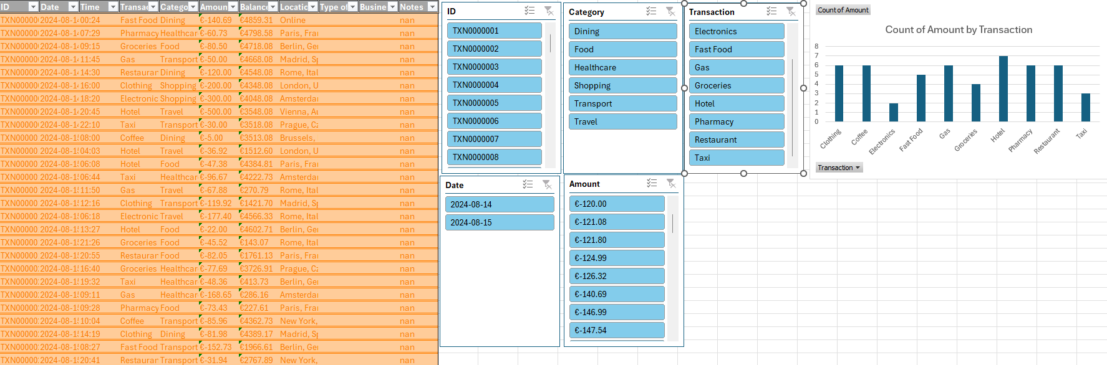
Task: Click the Amount slicer scrollbar
Action: point(673,223)
